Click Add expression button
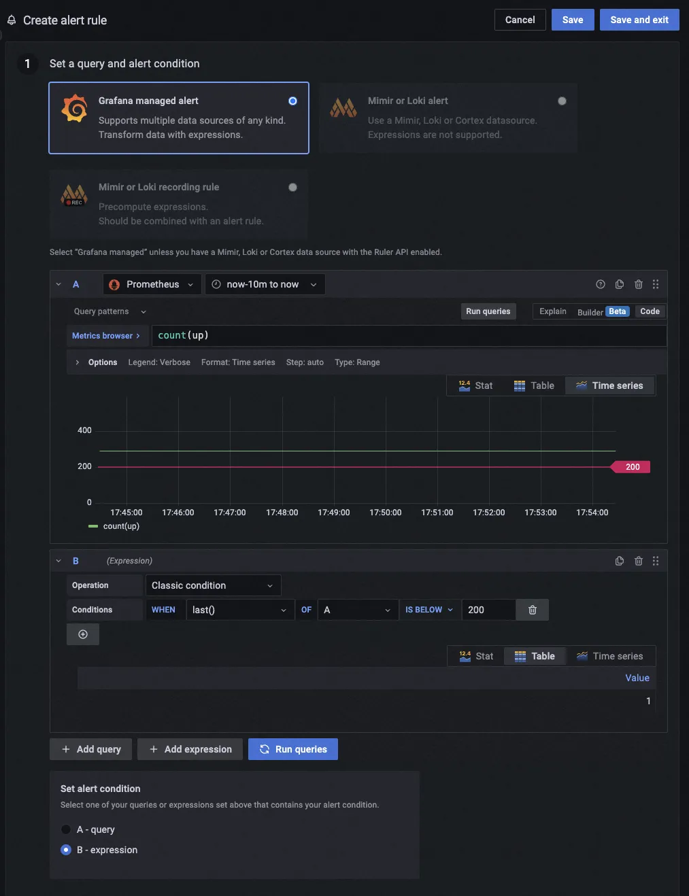The image size is (689, 896). pos(190,749)
